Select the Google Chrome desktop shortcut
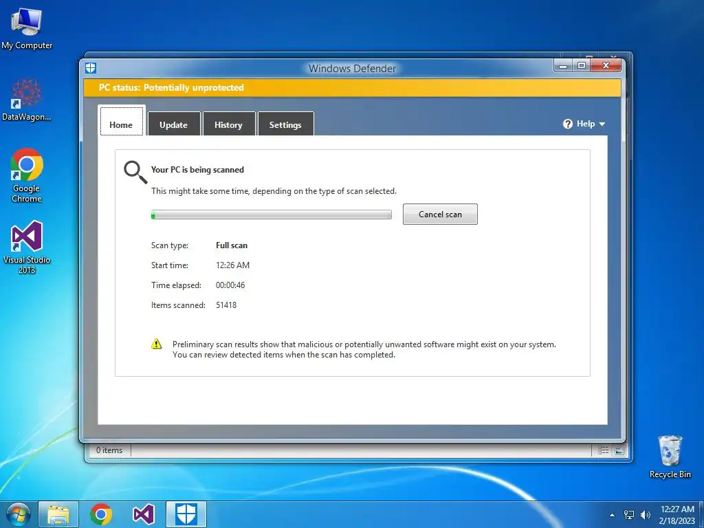This screenshot has width=704, height=528. pyautogui.click(x=27, y=175)
